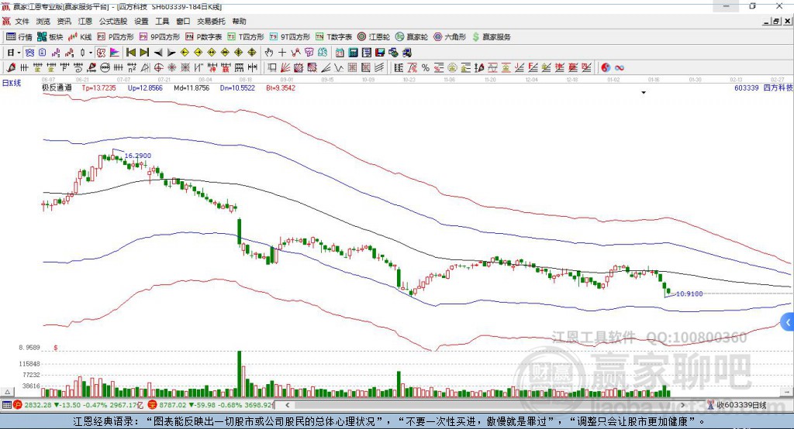Open the small black dropdown triangle above chart

(x=644, y=93)
